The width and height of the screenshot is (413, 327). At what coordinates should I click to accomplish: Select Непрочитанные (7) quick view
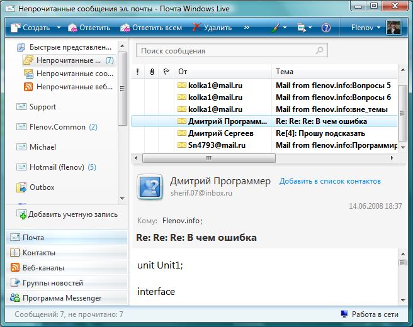pos(69,60)
